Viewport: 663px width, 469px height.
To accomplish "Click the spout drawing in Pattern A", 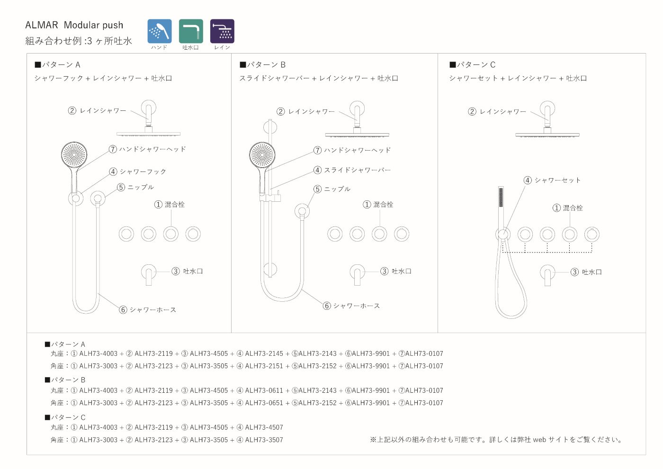I will [x=149, y=275].
